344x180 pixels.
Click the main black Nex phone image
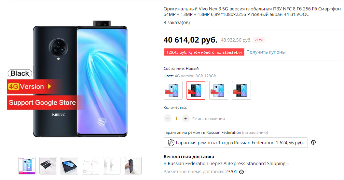(80, 79)
